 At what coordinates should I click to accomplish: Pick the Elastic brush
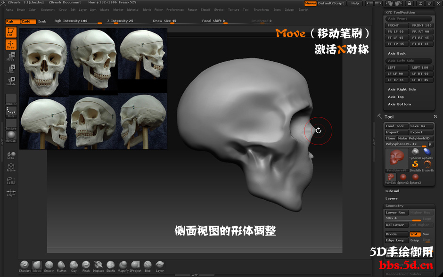tap(111, 266)
